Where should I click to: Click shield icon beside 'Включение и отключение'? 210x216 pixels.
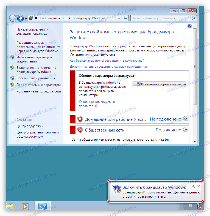coord(12,68)
